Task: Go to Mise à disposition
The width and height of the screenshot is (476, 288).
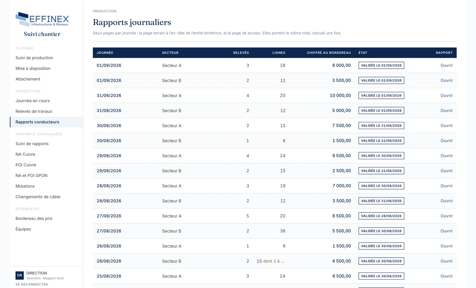Action: pos(33,68)
